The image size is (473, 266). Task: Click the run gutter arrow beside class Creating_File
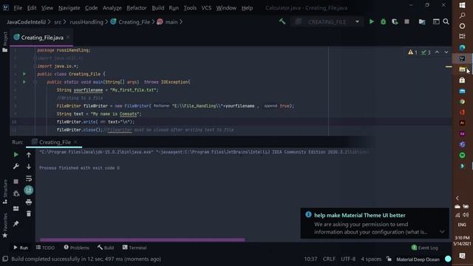(24, 74)
